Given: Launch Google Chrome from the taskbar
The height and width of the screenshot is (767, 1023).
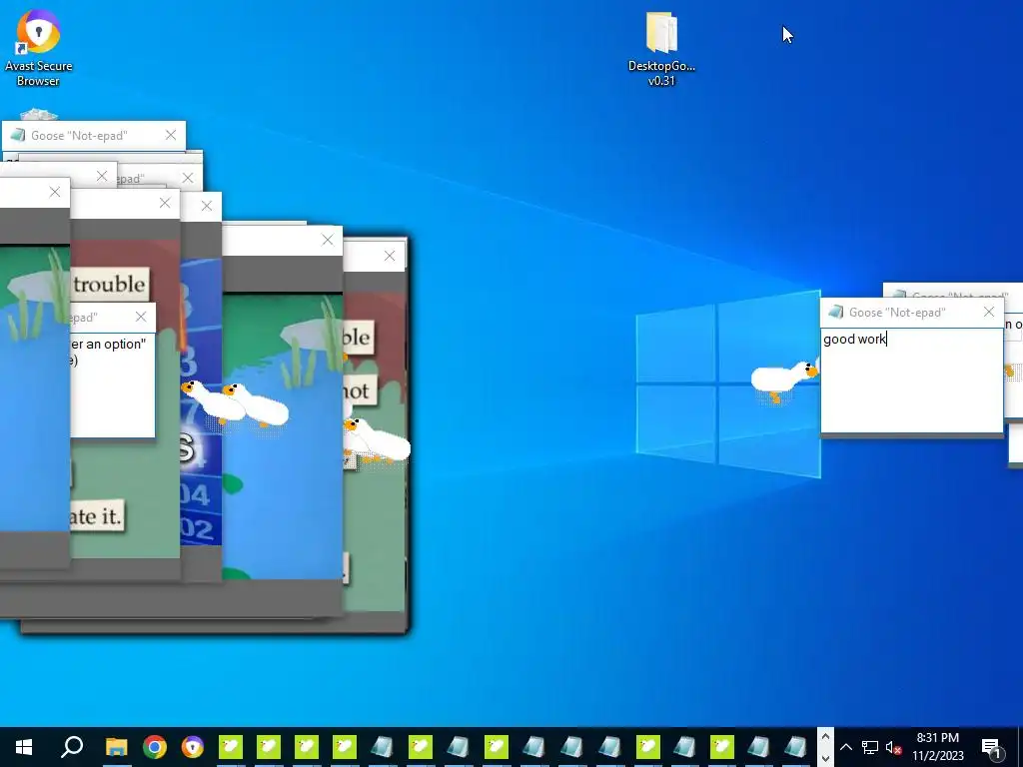Looking at the screenshot, I should tap(155, 747).
